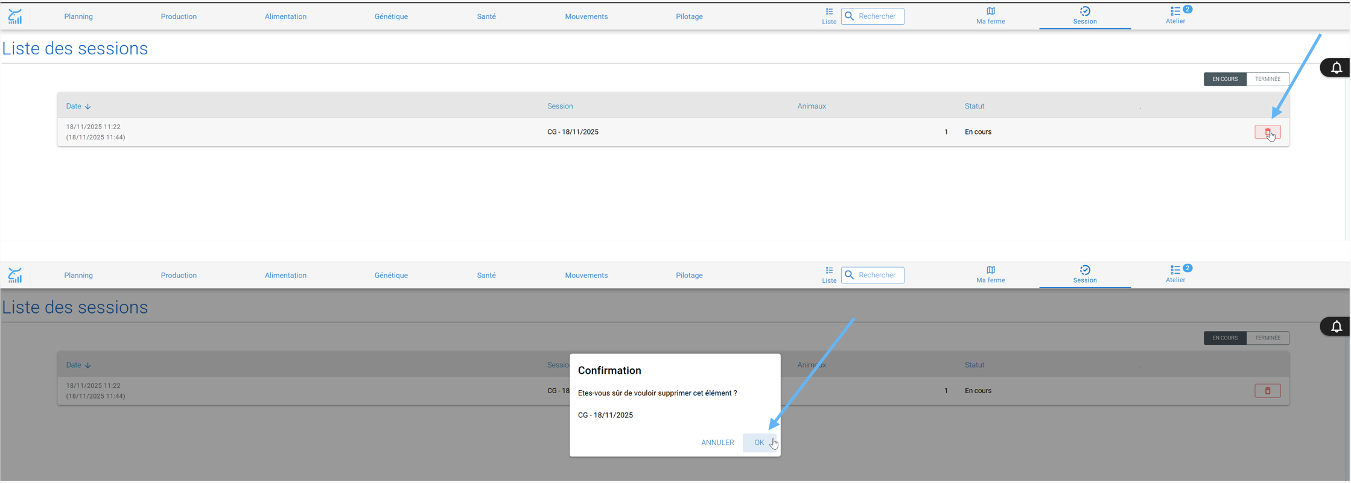Screen dimensions: 1351x483
Task: Expand the Production menu in top navbar
Action: point(179,16)
